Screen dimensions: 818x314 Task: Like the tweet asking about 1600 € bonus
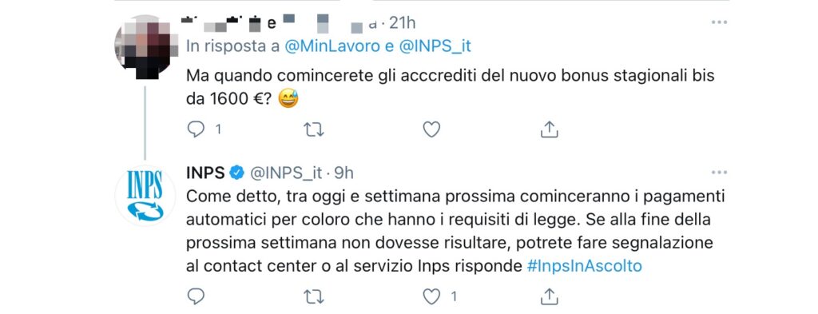pyautogui.click(x=431, y=129)
